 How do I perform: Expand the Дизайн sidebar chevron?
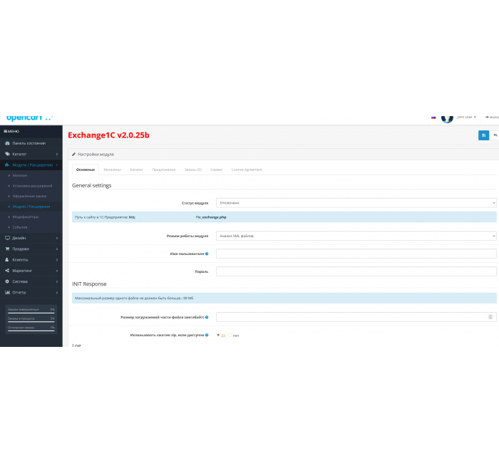(57, 238)
